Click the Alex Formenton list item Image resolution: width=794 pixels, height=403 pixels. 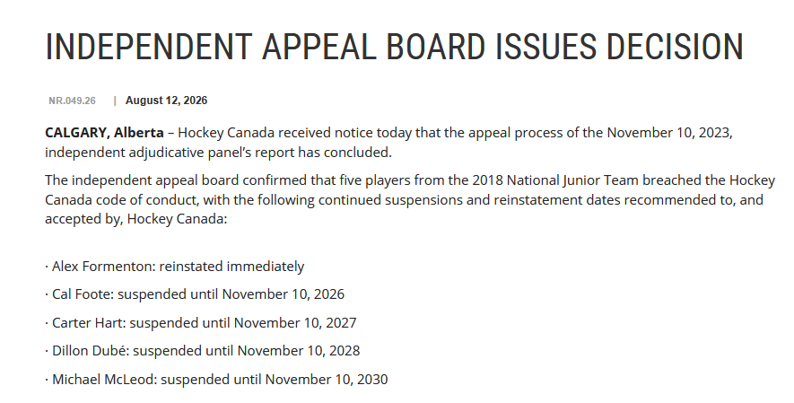pos(175,267)
